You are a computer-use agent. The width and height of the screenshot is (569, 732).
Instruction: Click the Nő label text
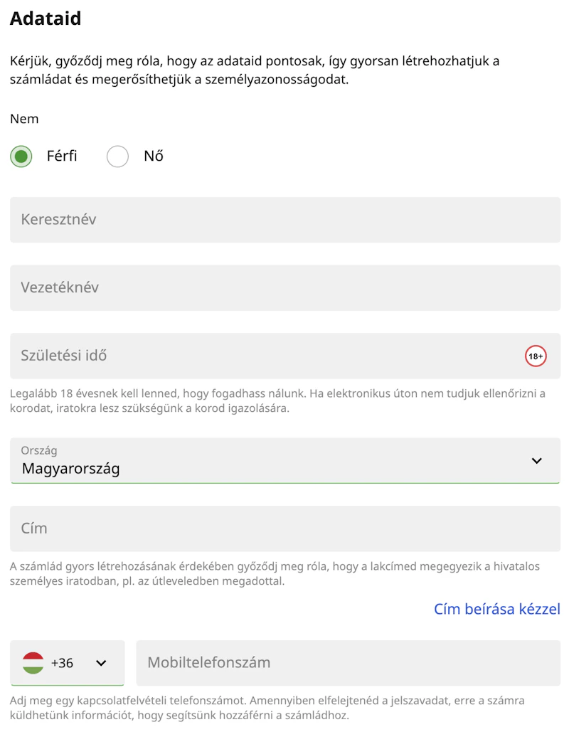tap(154, 157)
